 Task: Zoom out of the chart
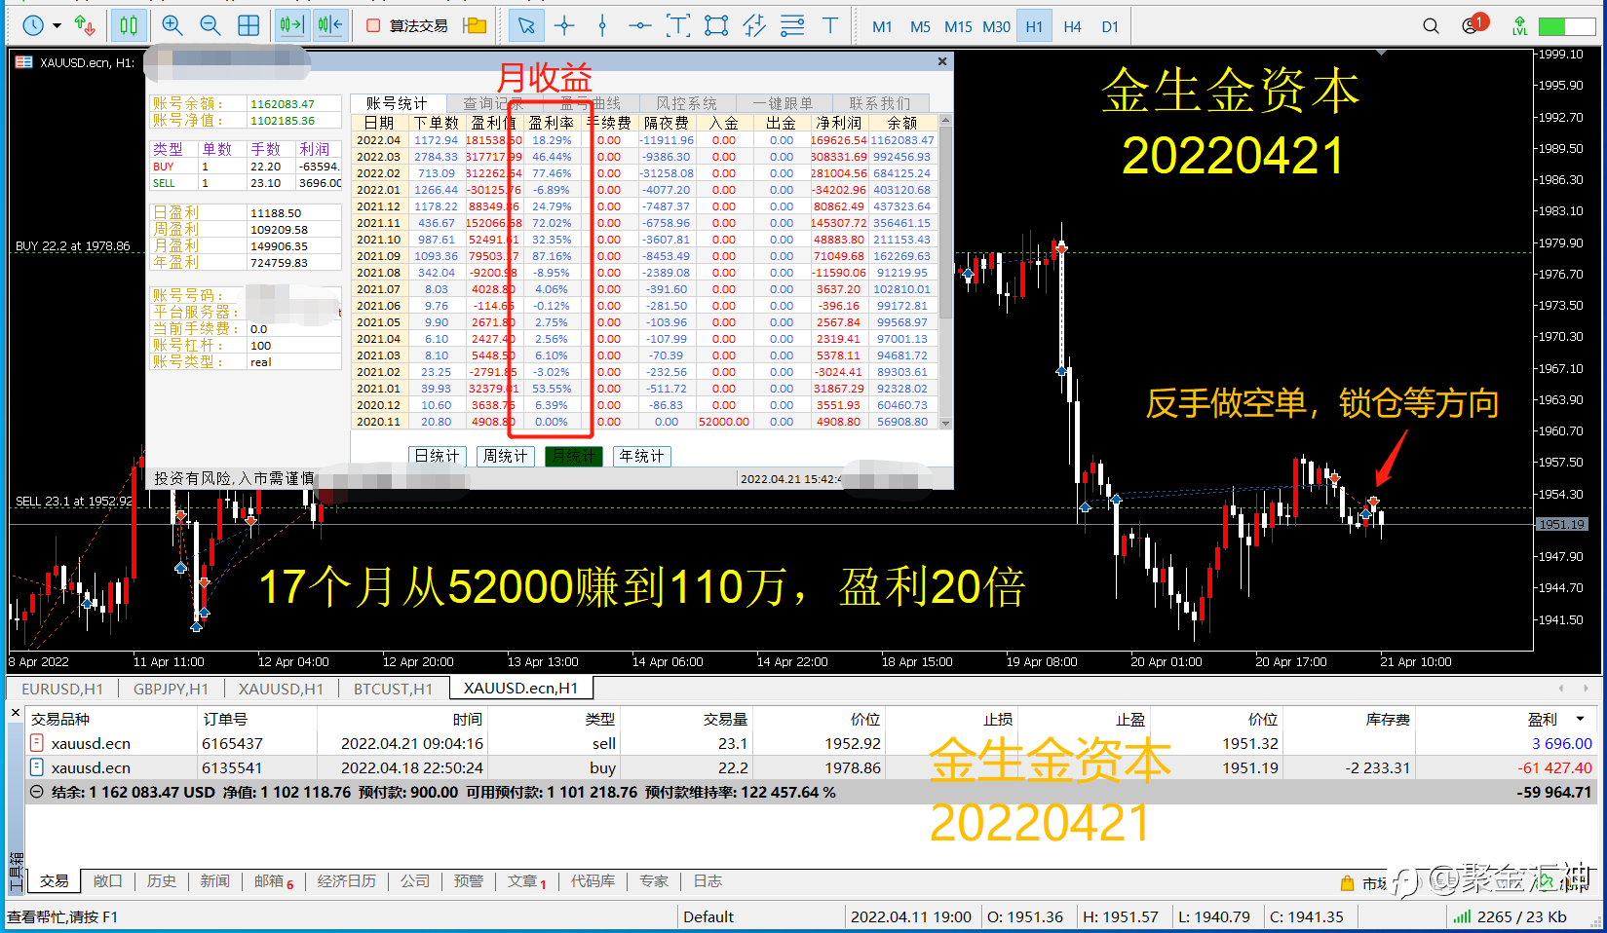[x=210, y=26]
